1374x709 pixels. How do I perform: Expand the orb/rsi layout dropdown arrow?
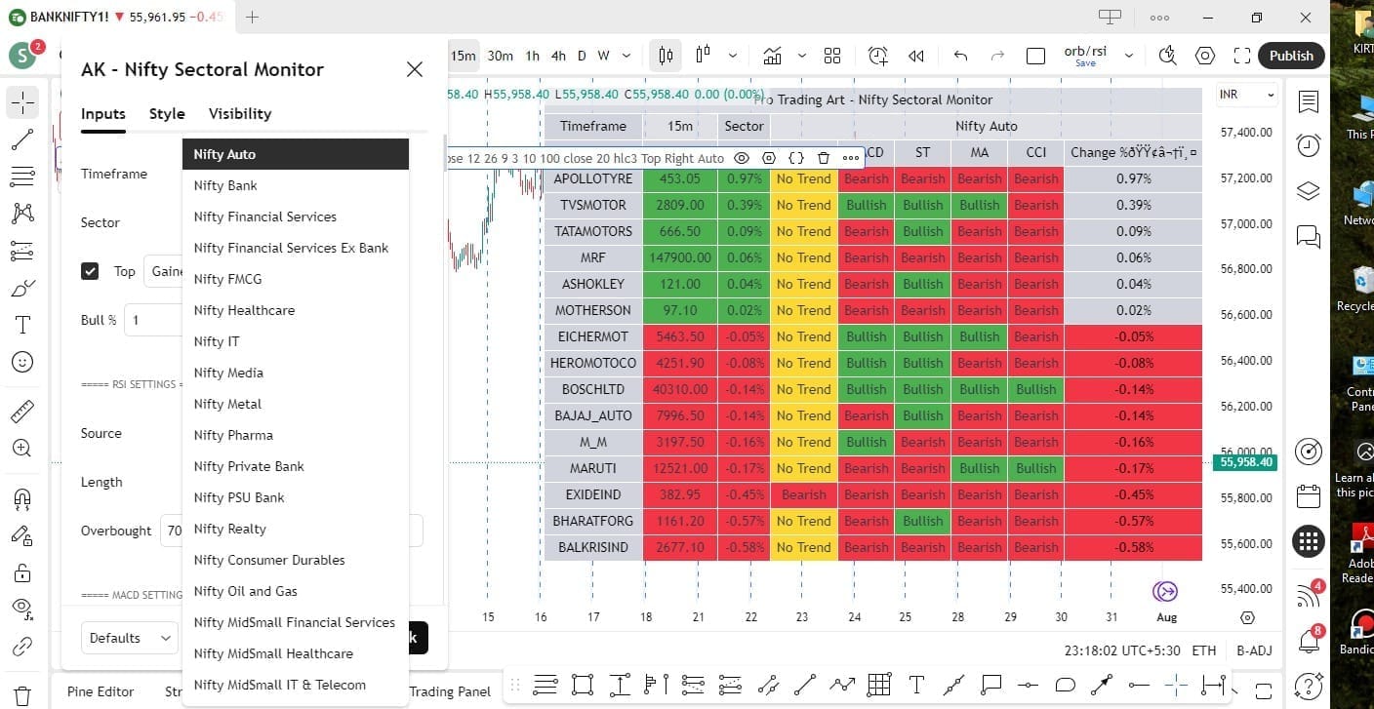[x=1129, y=56]
